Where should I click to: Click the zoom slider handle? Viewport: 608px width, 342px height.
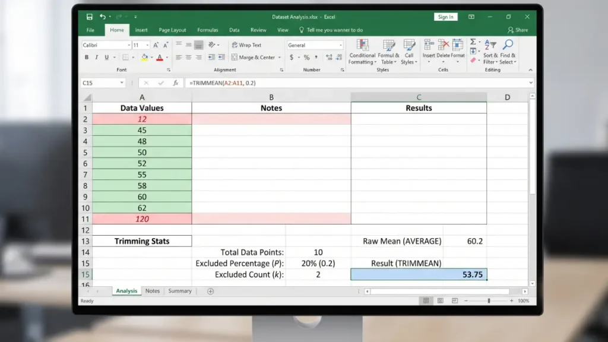(x=489, y=300)
